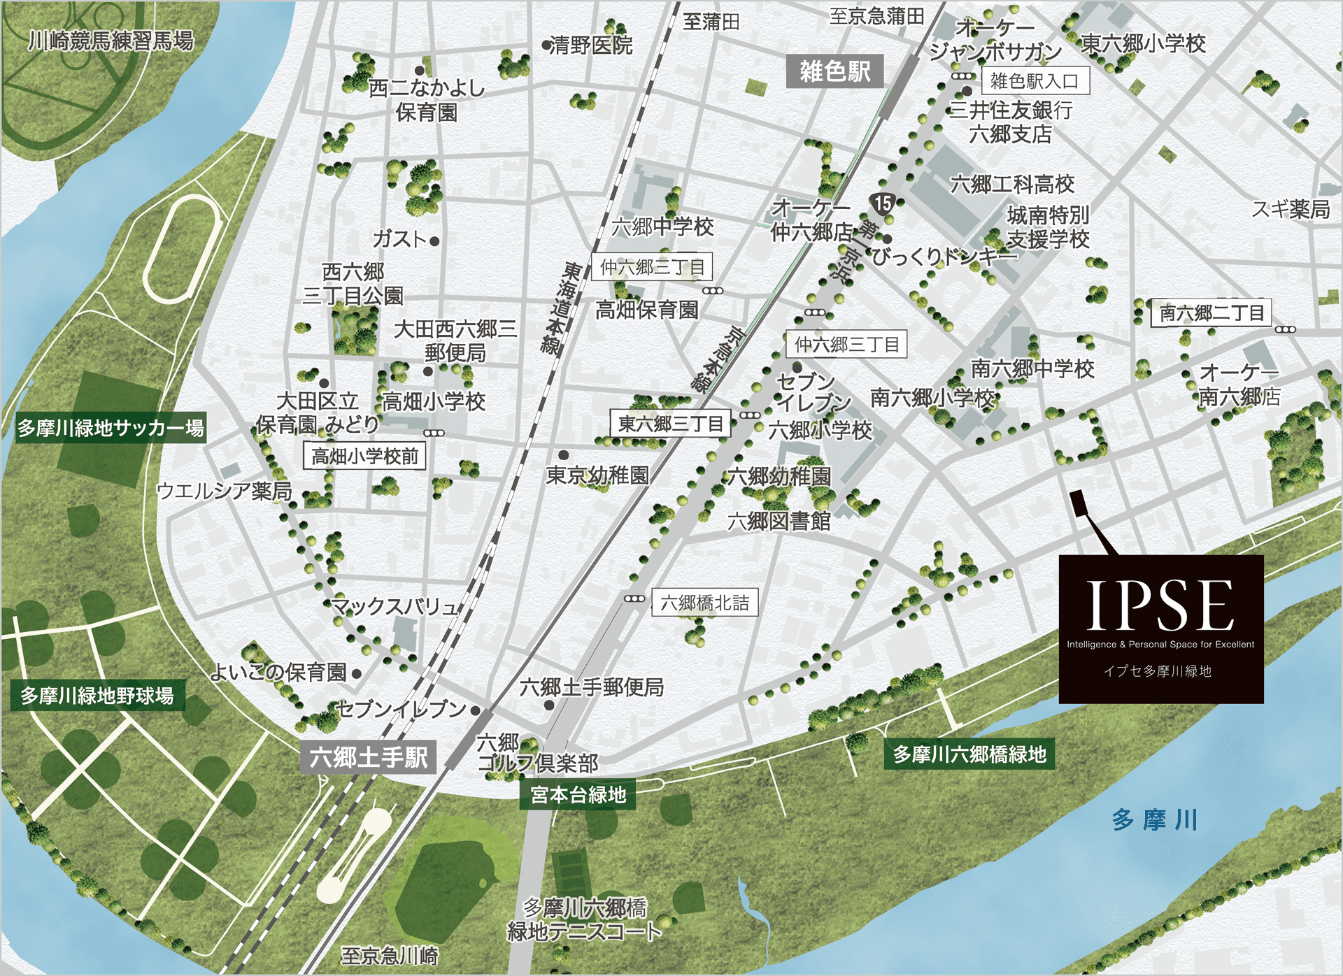Click the よいこの保育園 location dot

[x=357, y=674]
